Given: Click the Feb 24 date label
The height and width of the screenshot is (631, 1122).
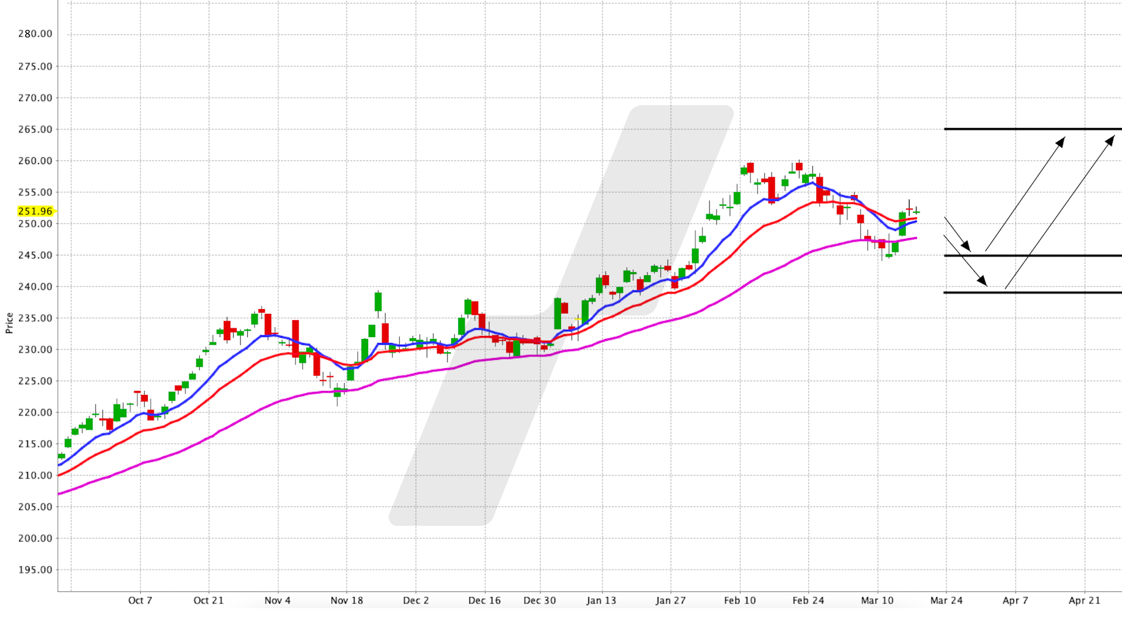Looking at the screenshot, I should pyautogui.click(x=808, y=601).
